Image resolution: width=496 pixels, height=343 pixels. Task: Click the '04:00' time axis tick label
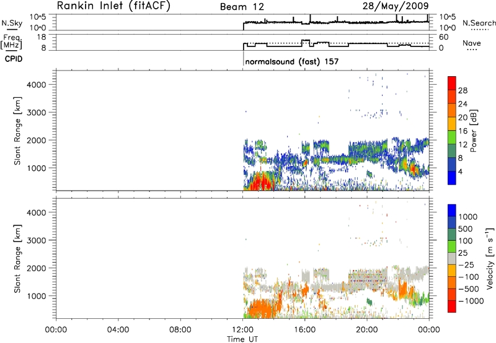click(118, 330)
